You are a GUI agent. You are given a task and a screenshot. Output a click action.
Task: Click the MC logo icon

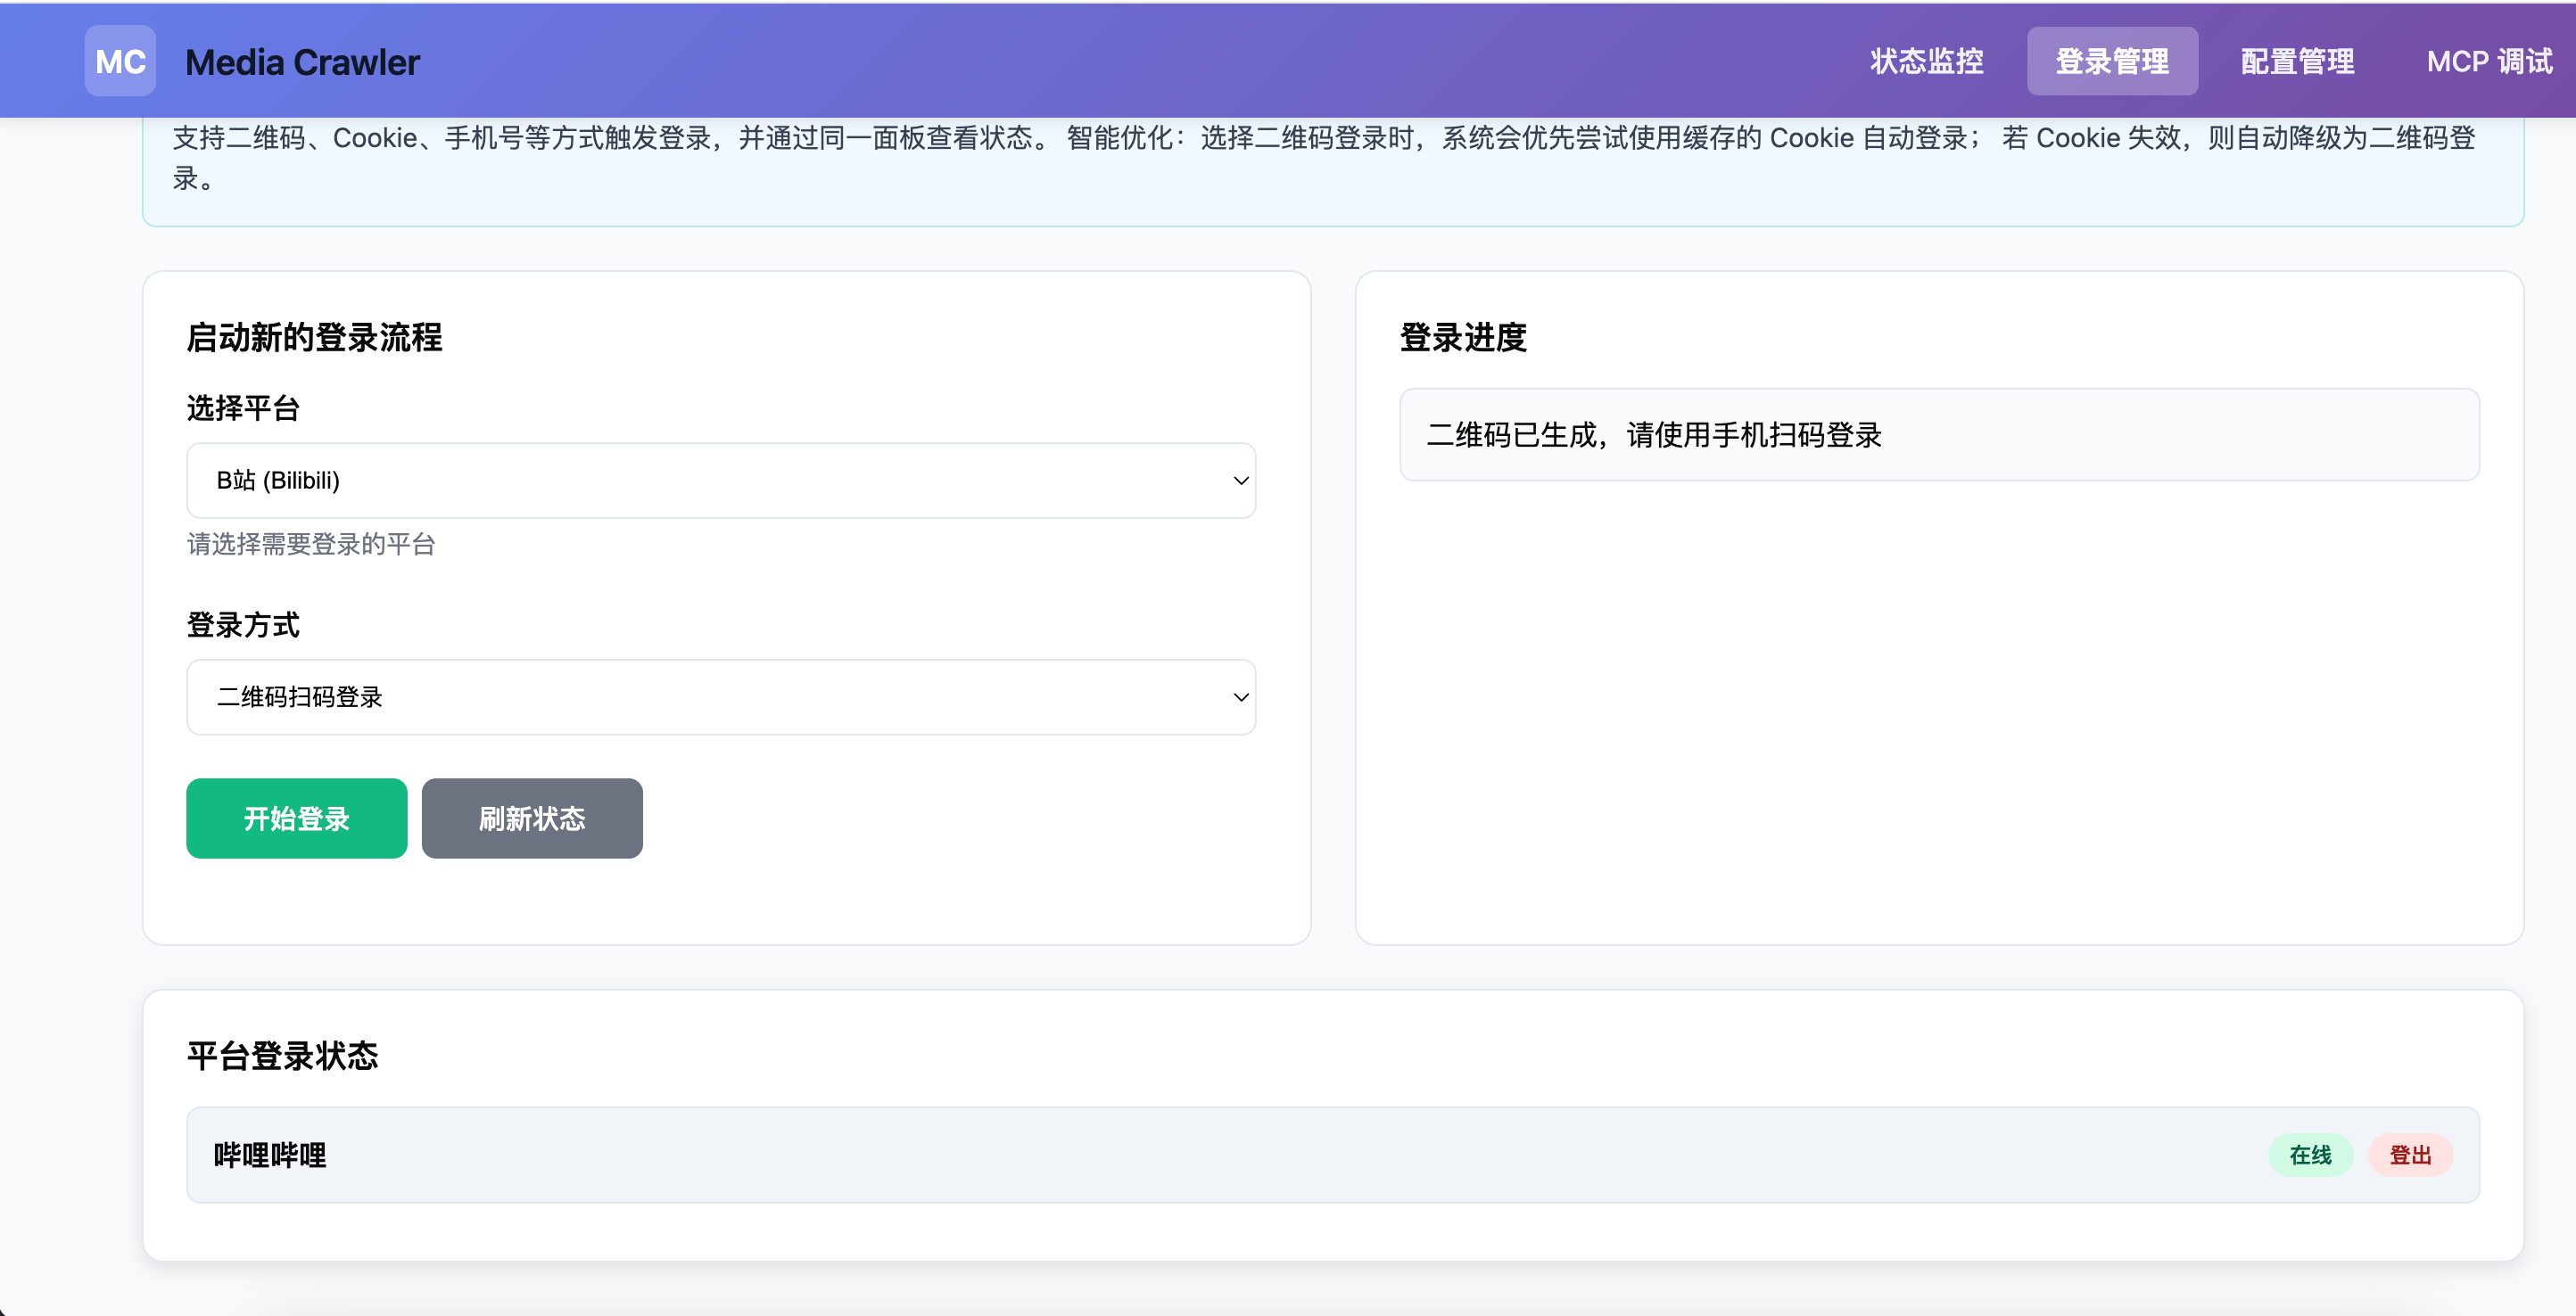[119, 60]
